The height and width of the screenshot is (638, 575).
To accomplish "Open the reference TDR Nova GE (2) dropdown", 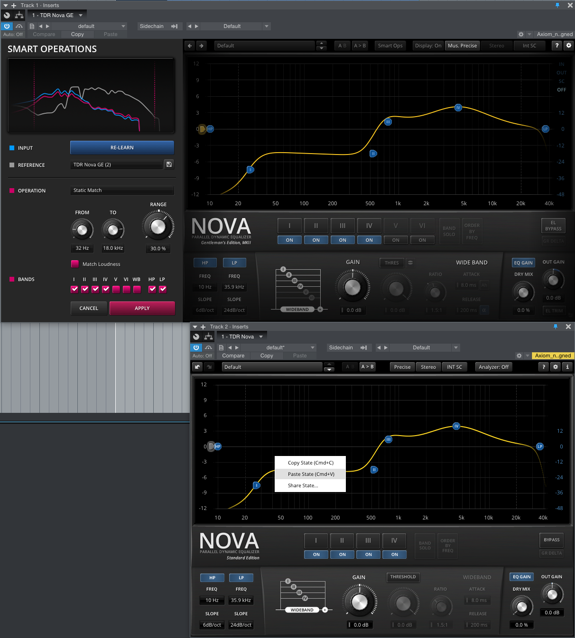I will tap(116, 164).
